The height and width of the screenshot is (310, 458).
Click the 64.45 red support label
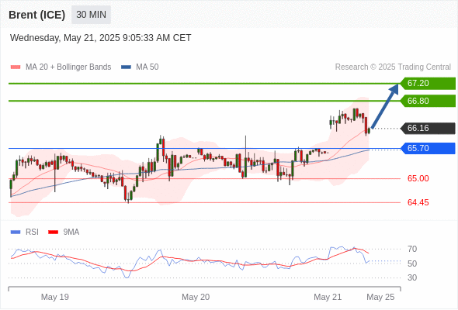tap(418, 202)
